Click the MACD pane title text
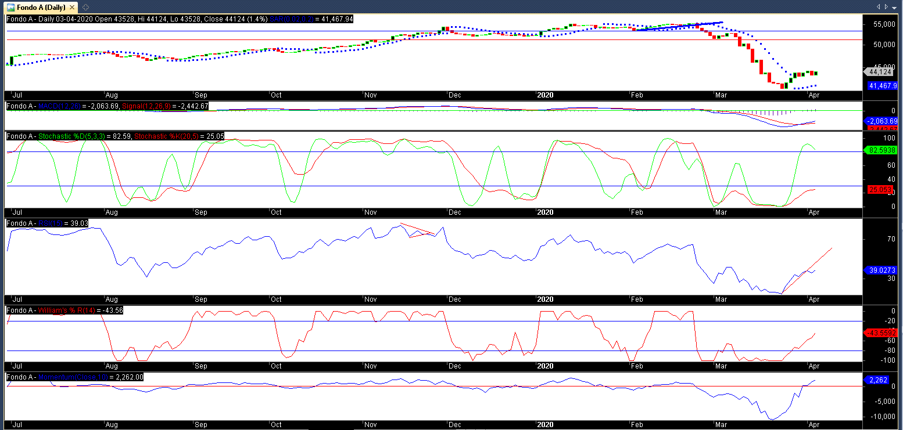Viewport: 903px width, 430px height. tap(107, 107)
